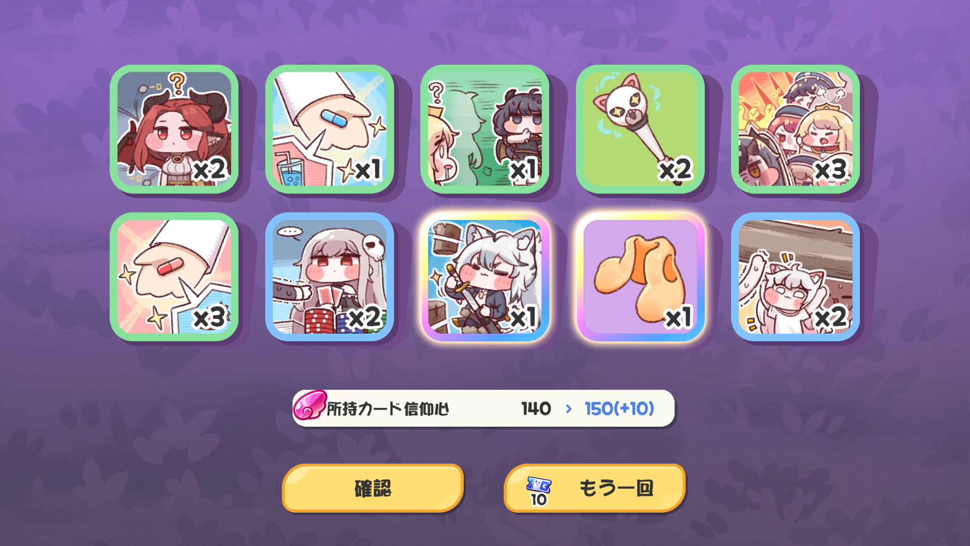This screenshot has width=970, height=546.
Task: Open the poker chips skull-girl card
Action: [329, 277]
